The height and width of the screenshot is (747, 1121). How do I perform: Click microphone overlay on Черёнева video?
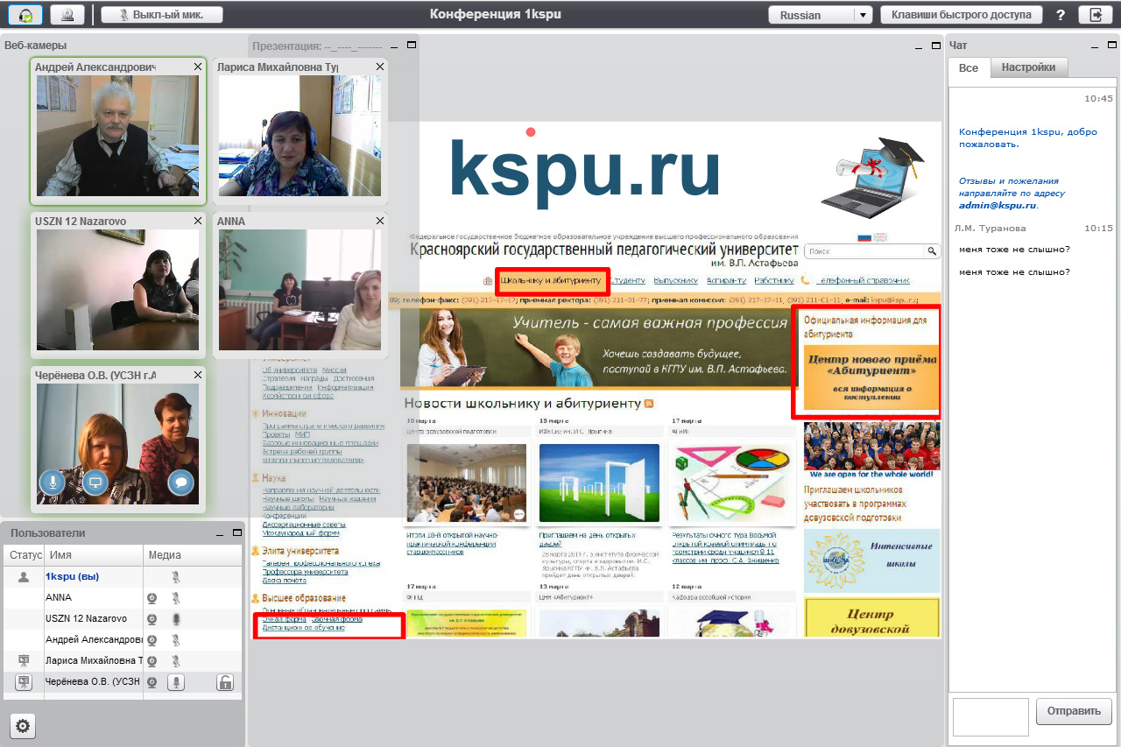click(x=53, y=482)
